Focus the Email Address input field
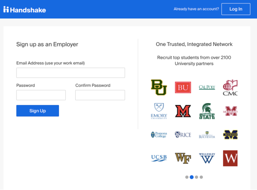257x190 pixels. coord(71,73)
